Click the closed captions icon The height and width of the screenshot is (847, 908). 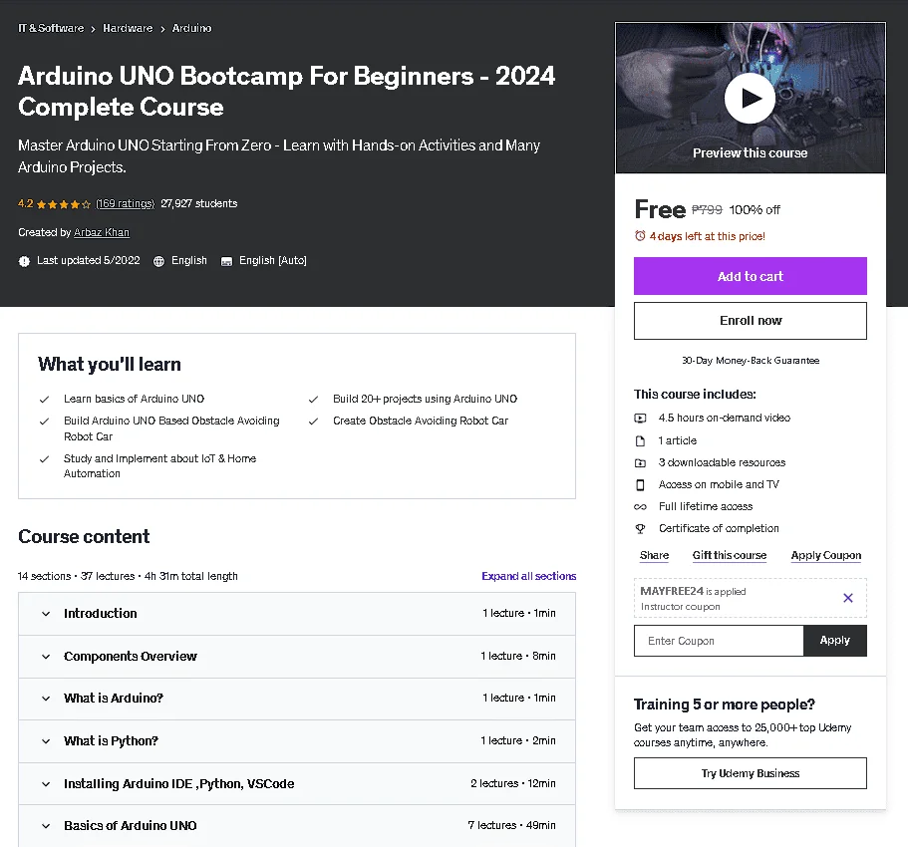click(x=226, y=261)
